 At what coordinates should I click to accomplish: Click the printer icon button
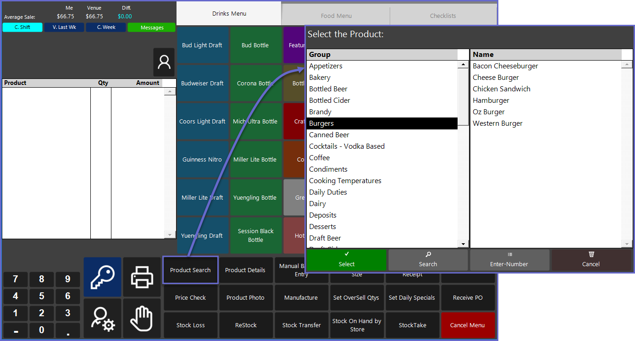[x=142, y=277]
